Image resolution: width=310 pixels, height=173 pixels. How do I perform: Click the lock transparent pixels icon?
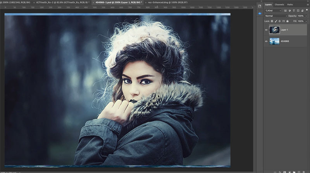tap(272, 21)
